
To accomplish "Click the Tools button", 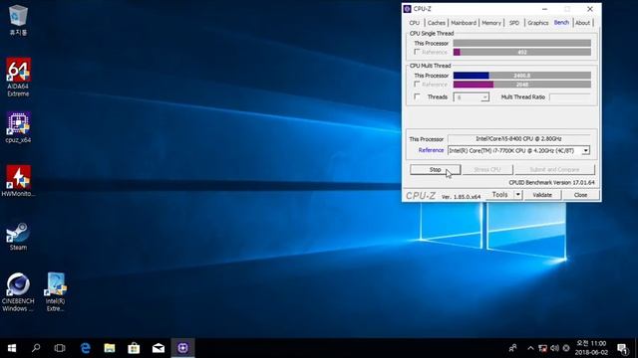I will coord(500,195).
